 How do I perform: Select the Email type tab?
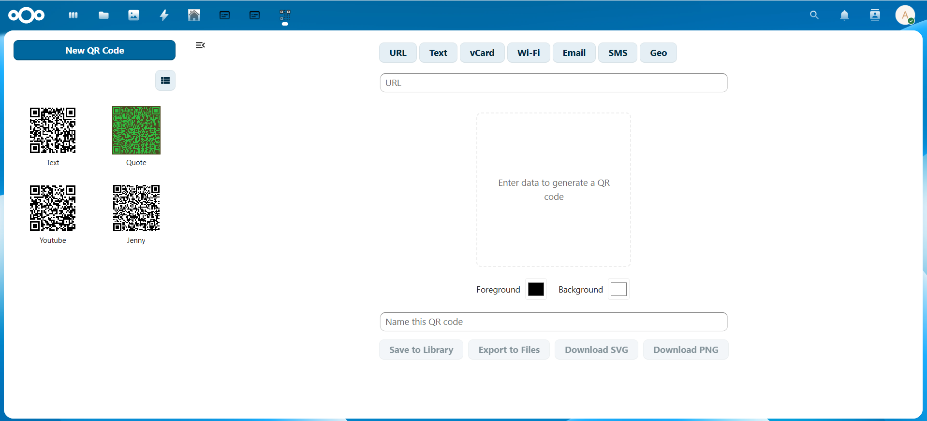pos(574,53)
